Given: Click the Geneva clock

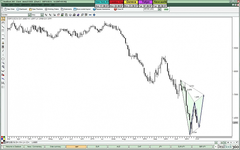Looking at the screenshot, I should click(131, 4).
